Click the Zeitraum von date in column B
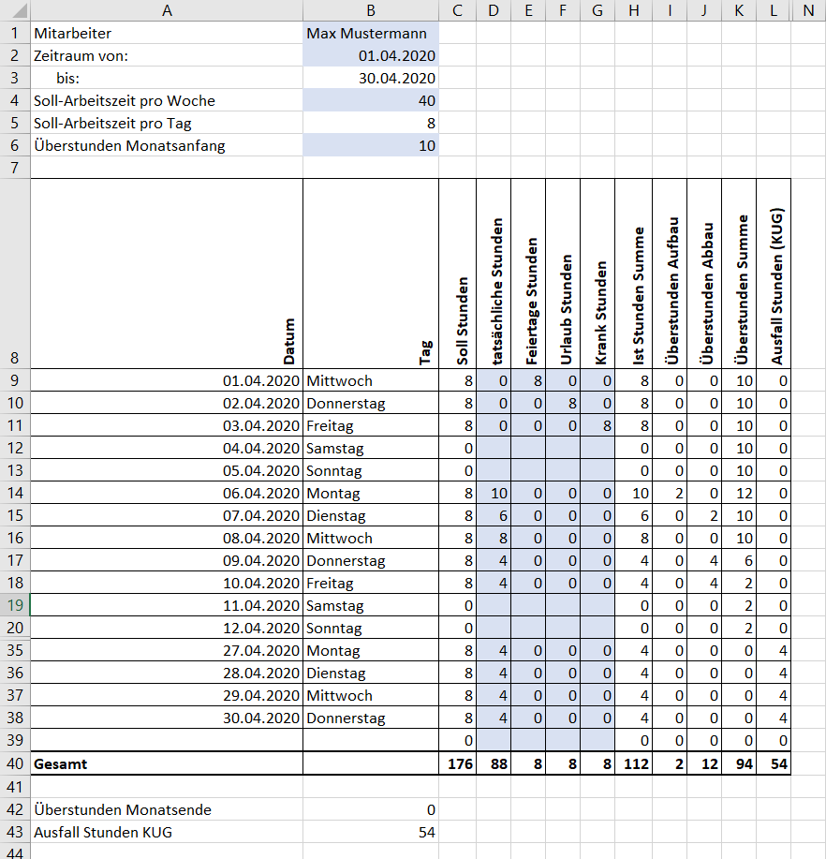Image resolution: width=826 pixels, height=859 pixels. (371, 55)
